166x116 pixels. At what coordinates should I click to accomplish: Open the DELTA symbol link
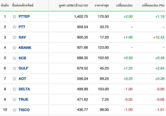click(24, 89)
